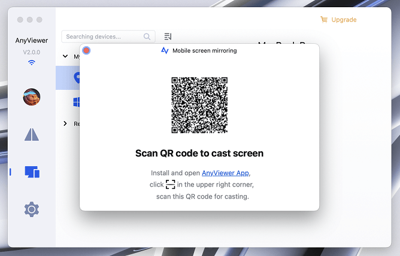This screenshot has height=256, width=400.
Task: Click the magnifier icon in search box
Action: pyautogui.click(x=147, y=37)
